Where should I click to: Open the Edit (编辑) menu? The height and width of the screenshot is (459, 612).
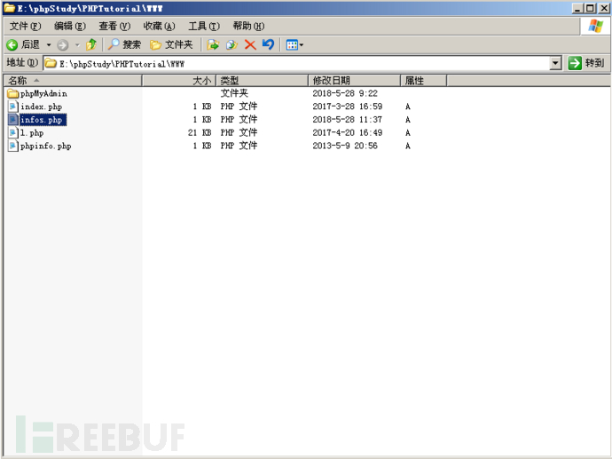[70, 26]
